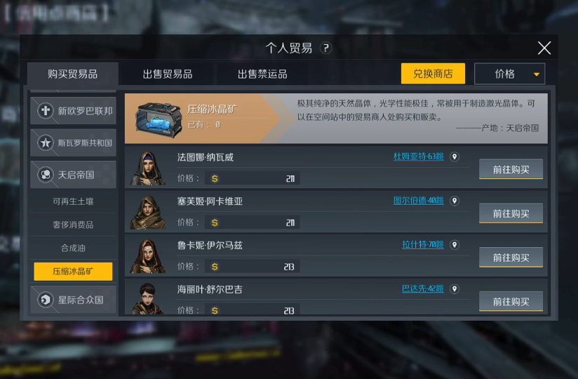The height and width of the screenshot is (379, 578).
Task: Click map pin next to 拉什特-70跳
Action: pos(455,245)
